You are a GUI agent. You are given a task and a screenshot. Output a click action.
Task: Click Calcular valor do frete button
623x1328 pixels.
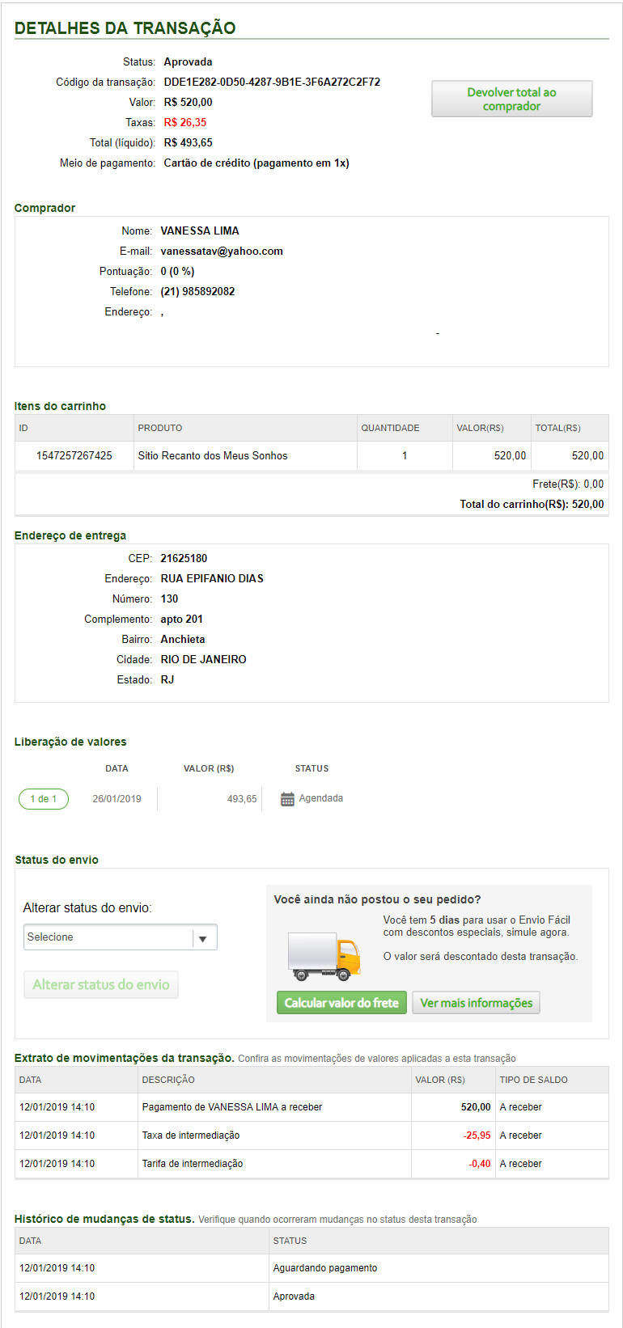pos(341,1003)
